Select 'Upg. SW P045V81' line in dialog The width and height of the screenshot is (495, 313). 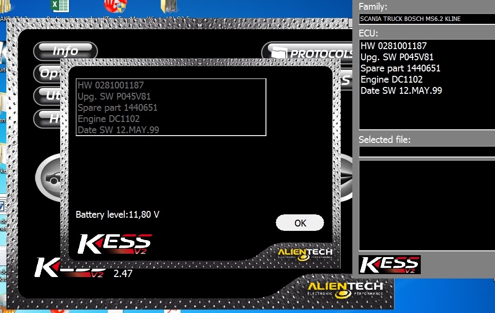coord(114,96)
